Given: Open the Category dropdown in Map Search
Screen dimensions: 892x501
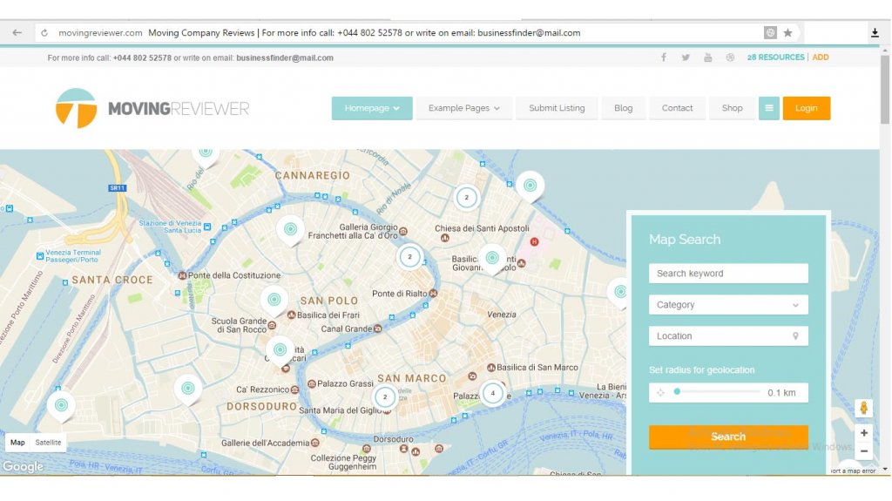Looking at the screenshot, I should pos(728,305).
